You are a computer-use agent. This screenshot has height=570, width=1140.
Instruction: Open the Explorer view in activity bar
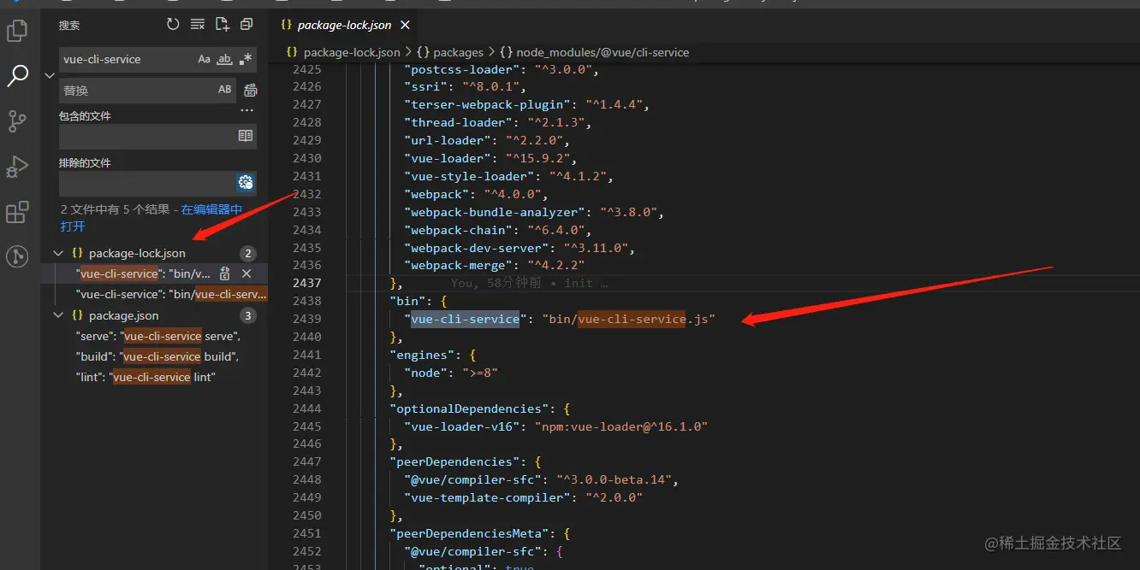tap(17, 32)
